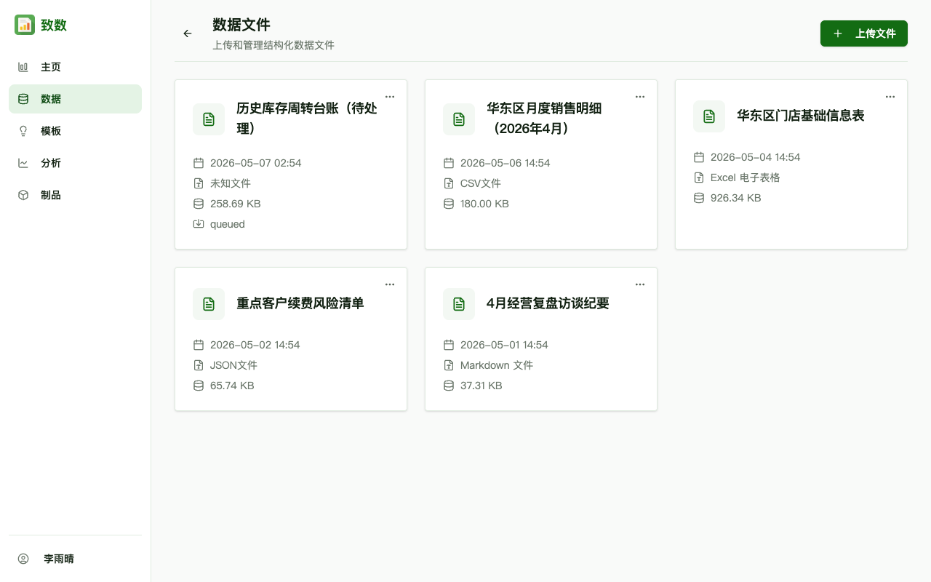This screenshot has width=931, height=582.
Task: Open the 重点客户续费风险清单 title
Action: pos(300,303)
